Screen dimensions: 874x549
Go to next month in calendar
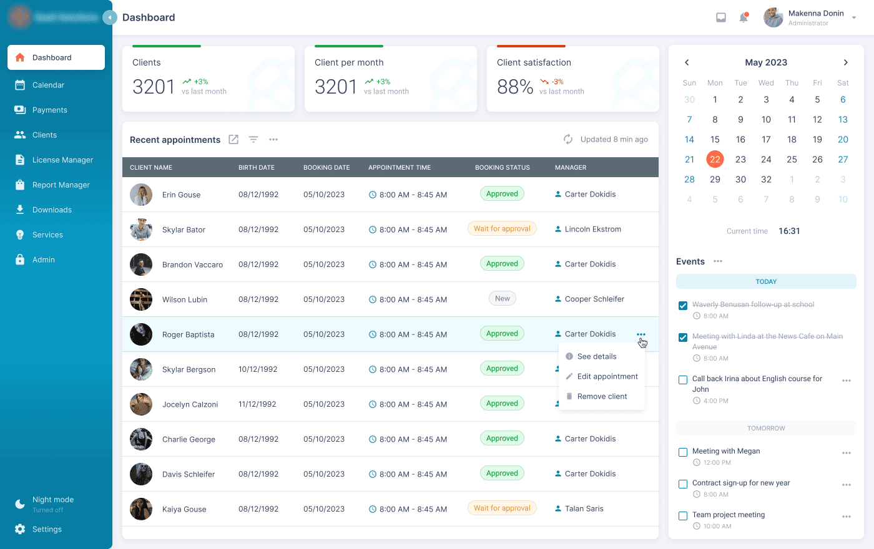point(846,62)
